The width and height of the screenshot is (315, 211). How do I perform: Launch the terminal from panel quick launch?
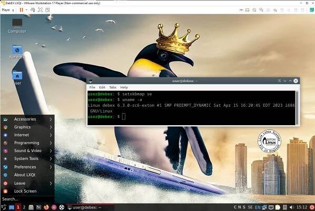(38, 207)
